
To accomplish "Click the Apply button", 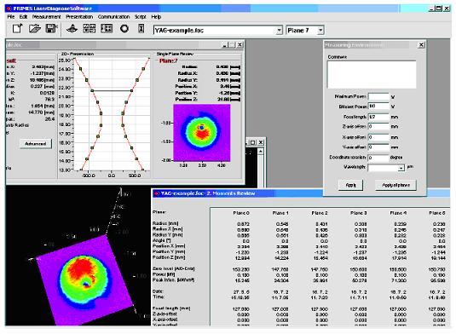I will coord(350,185).
